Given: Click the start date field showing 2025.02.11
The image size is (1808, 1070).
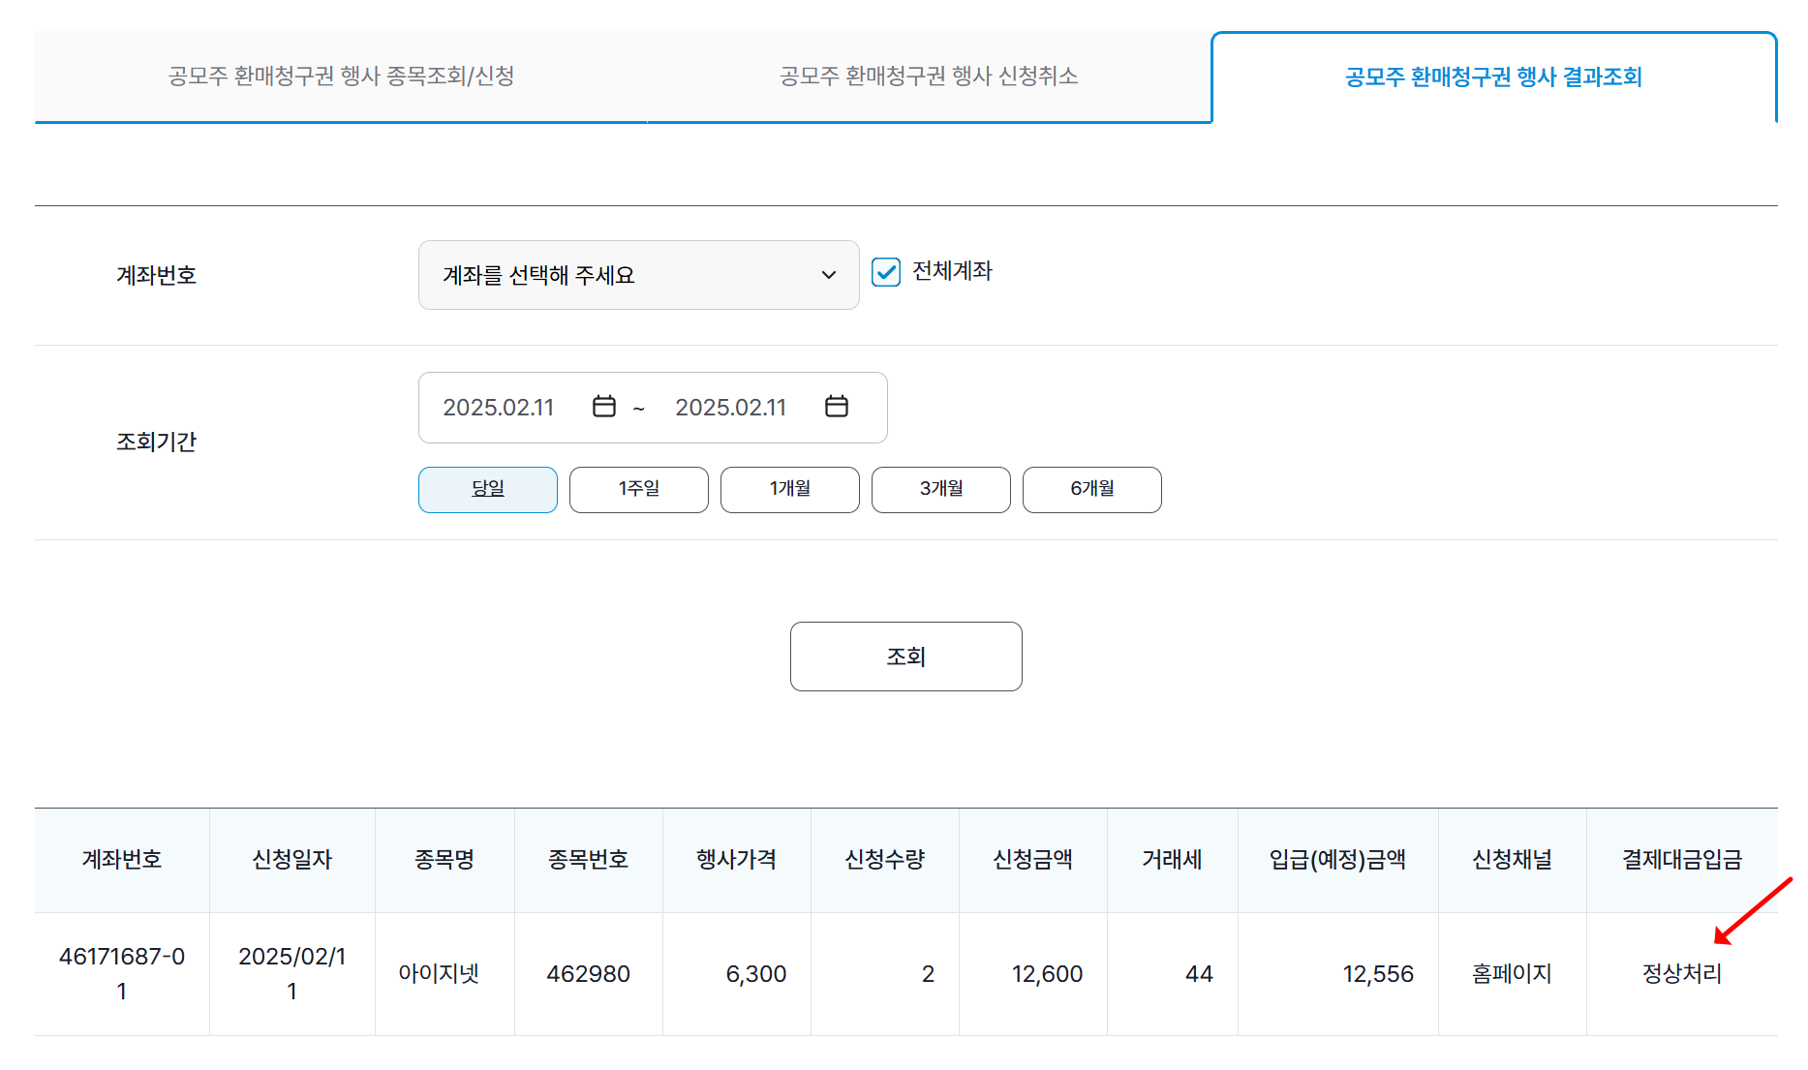Looking at the screenshot, I should (499, 407).
